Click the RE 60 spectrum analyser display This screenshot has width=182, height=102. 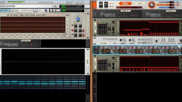pos(33,25)
